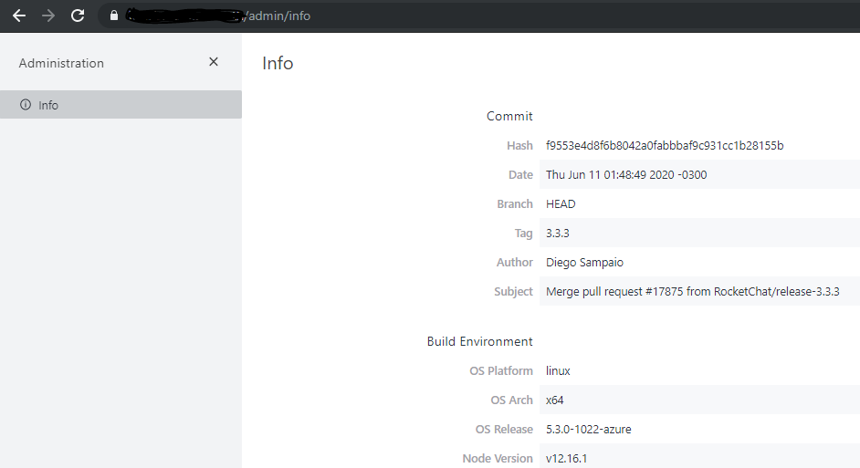The height and width of the screenshot is (468, 860).
Task: Select the author name Diego Sampaio
Action: [584, 262]
